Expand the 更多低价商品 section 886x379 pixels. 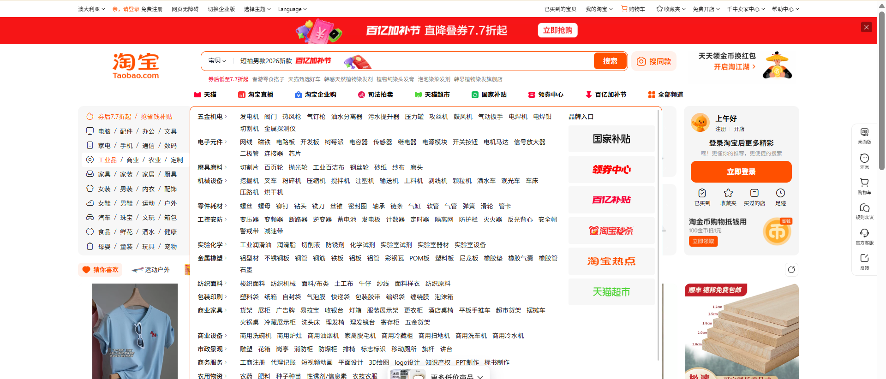coord(456,376)
